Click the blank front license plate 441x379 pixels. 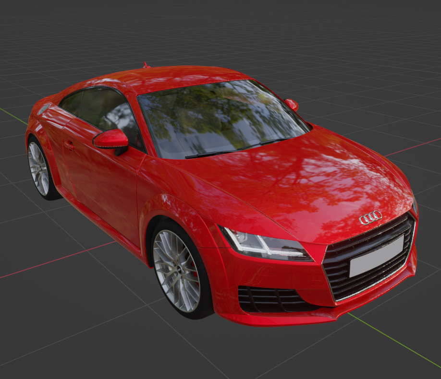coord(377,256)
